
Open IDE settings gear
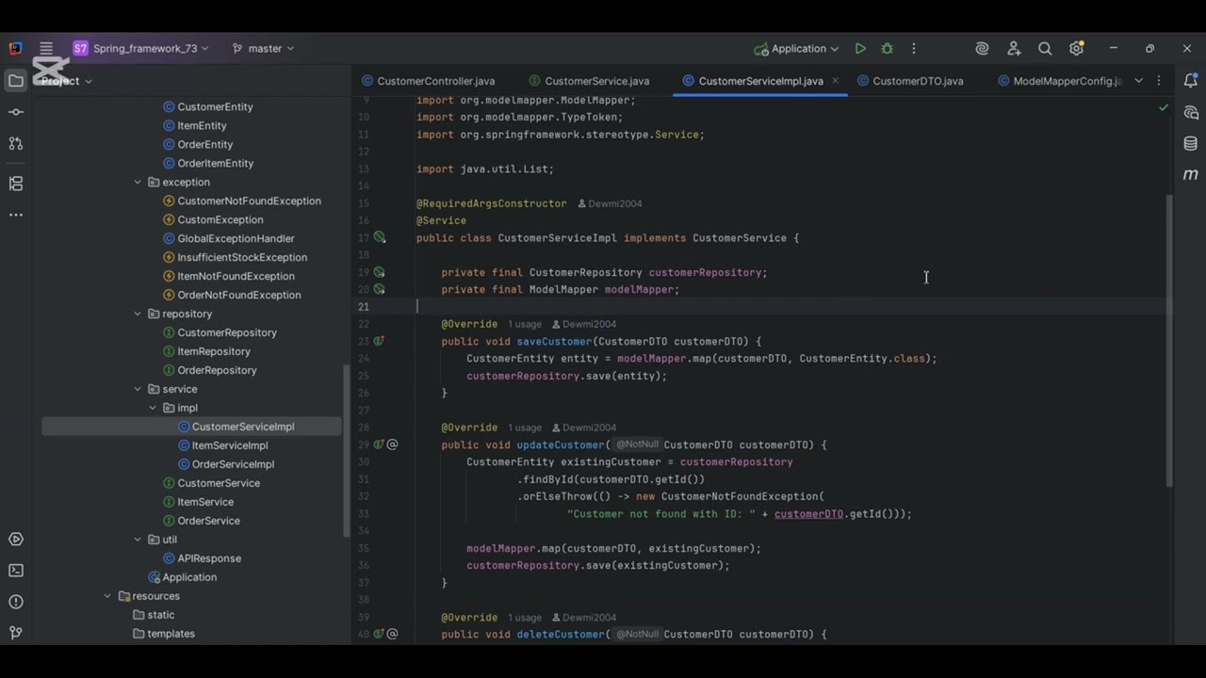pos(1077,48)
